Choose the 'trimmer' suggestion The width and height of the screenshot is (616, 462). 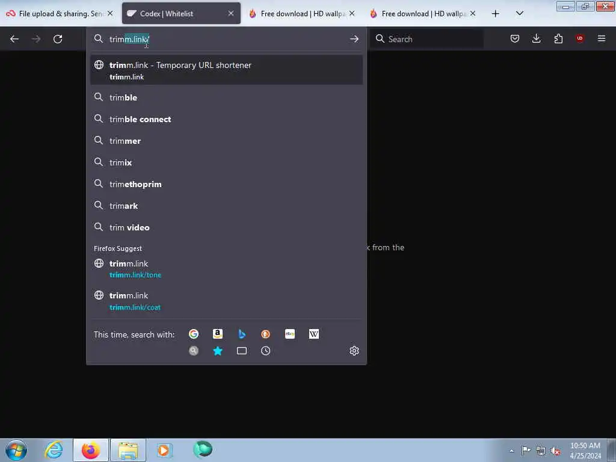[226, 141]
